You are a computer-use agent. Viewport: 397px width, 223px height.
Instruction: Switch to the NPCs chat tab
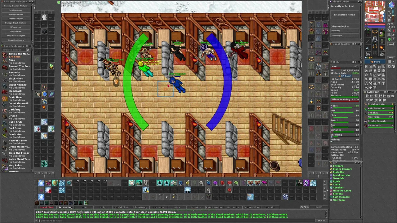click(x=177, y=207)
